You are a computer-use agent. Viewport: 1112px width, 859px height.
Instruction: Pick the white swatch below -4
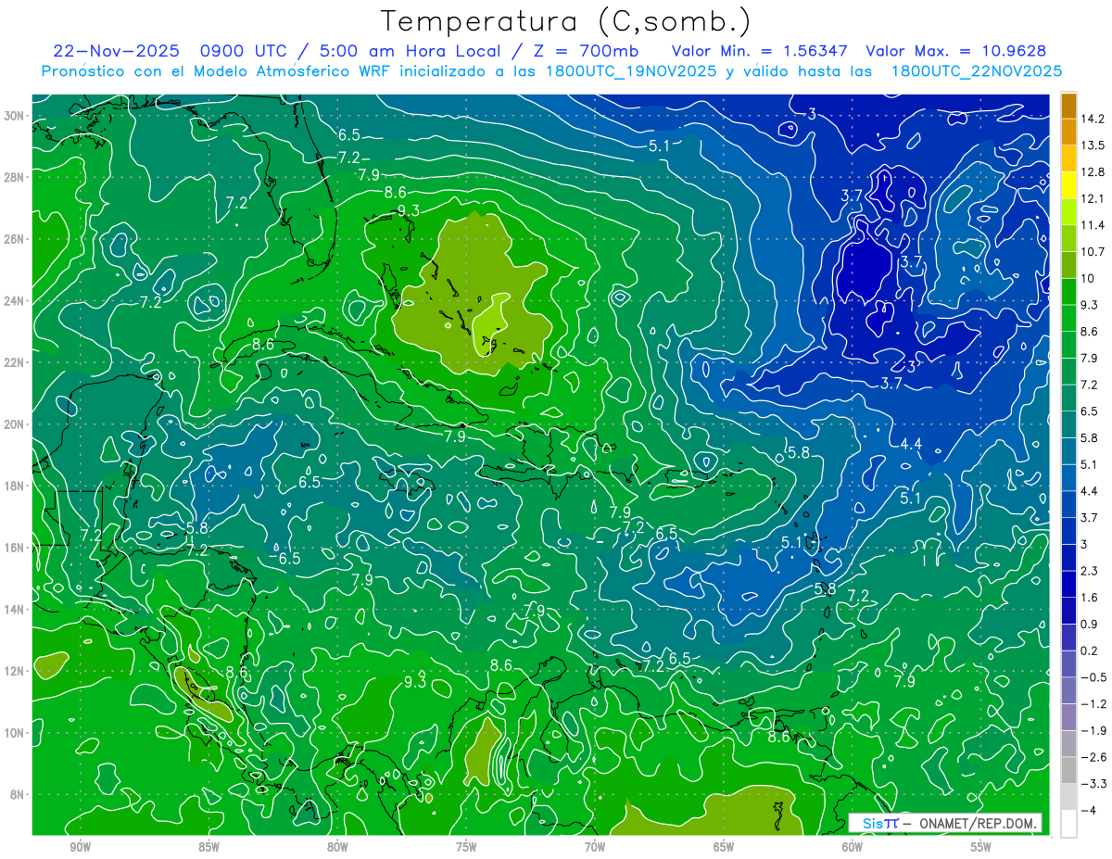[1068, 824]
